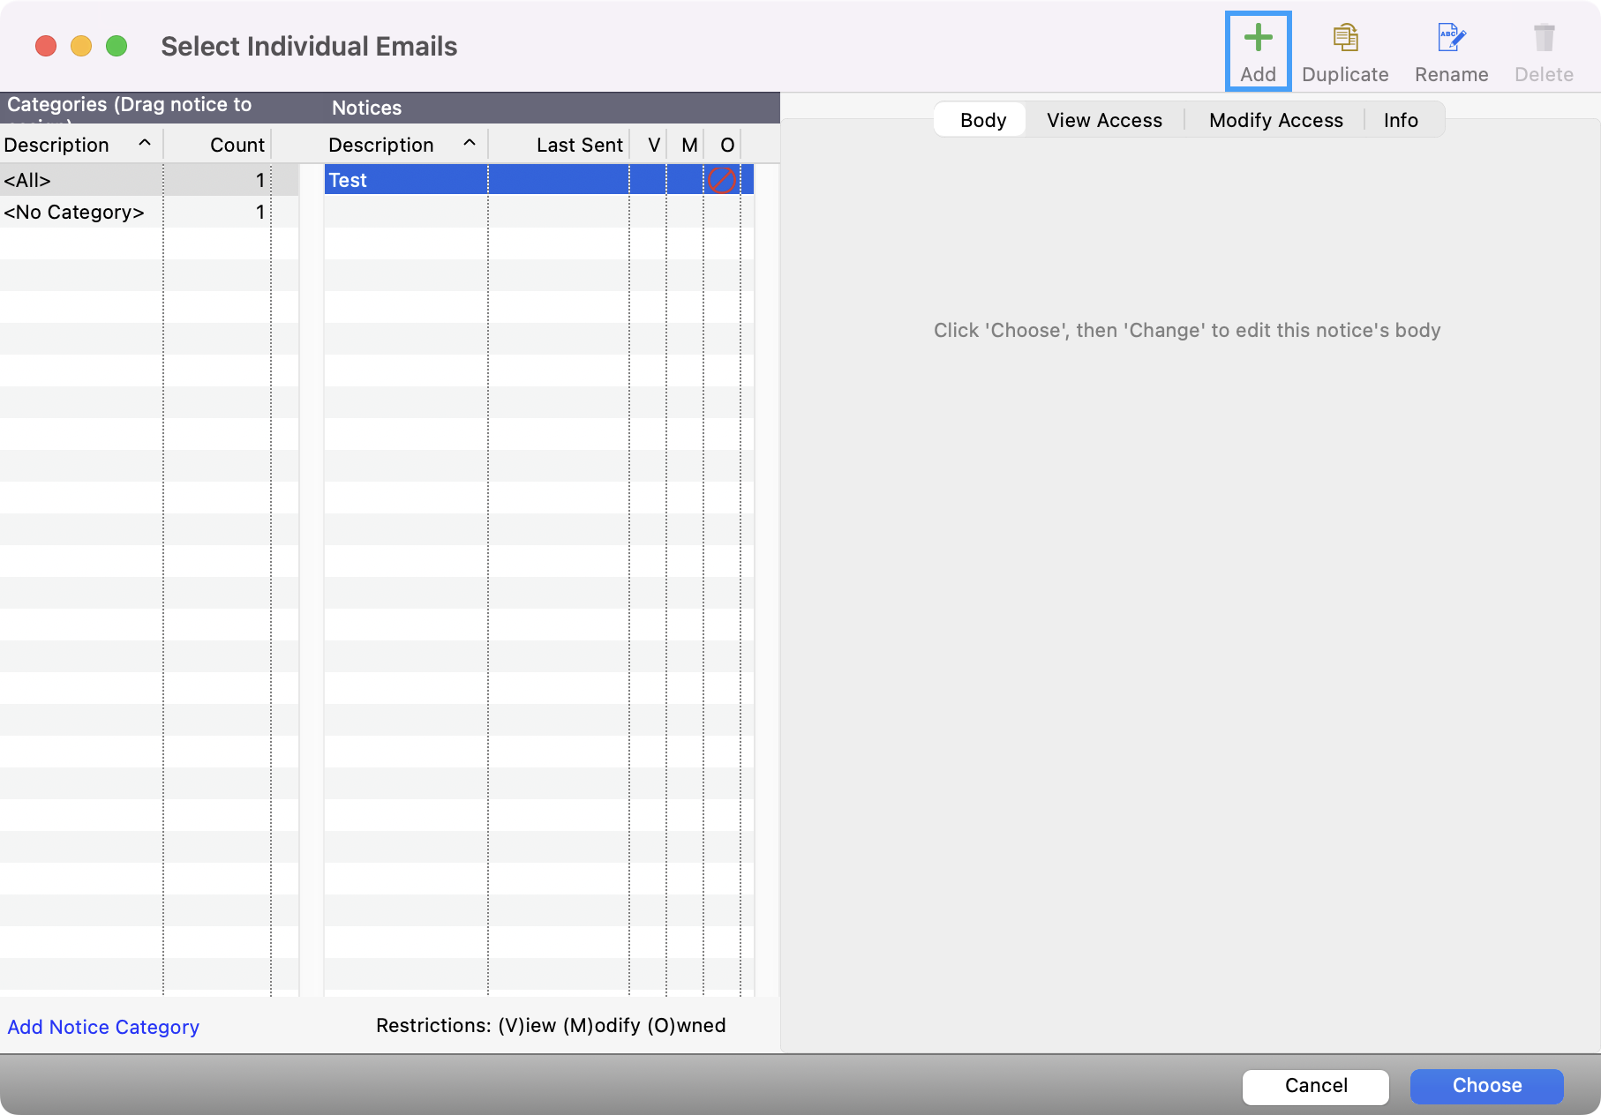Click the Count column header
The height and width of the screenshot is (1115, 1601).
[236, 146]
